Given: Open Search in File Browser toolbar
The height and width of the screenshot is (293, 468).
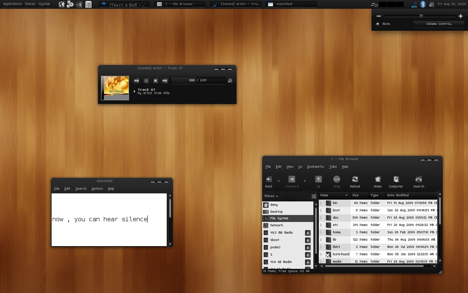Looking at the screenshot, I should pyautogui.click(x=419, y=181).
